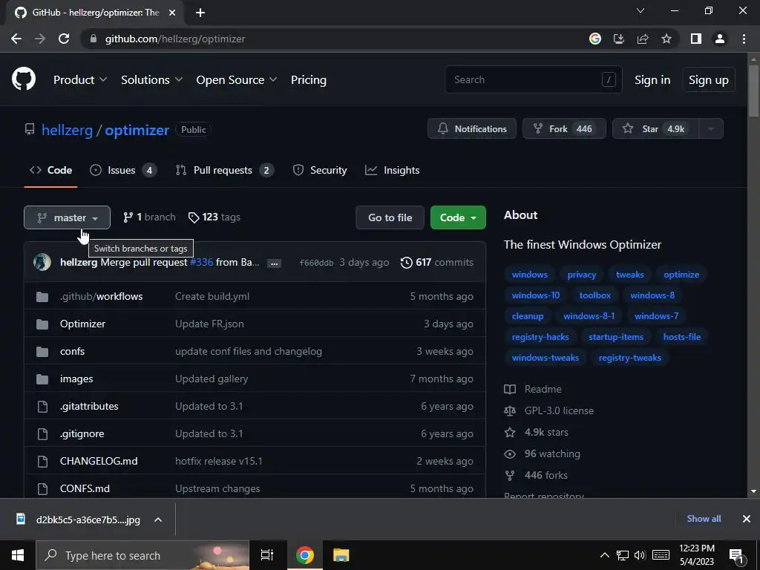Image resolution: width=760 pixels, height=570 pixels.
Task: Click the Google account icon in address bar
Action: (x=595, y=39)
